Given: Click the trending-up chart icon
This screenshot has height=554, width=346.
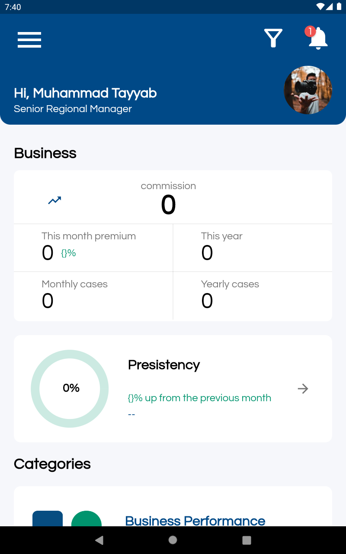Looking at the screenshot, I should tap(54, 200).
